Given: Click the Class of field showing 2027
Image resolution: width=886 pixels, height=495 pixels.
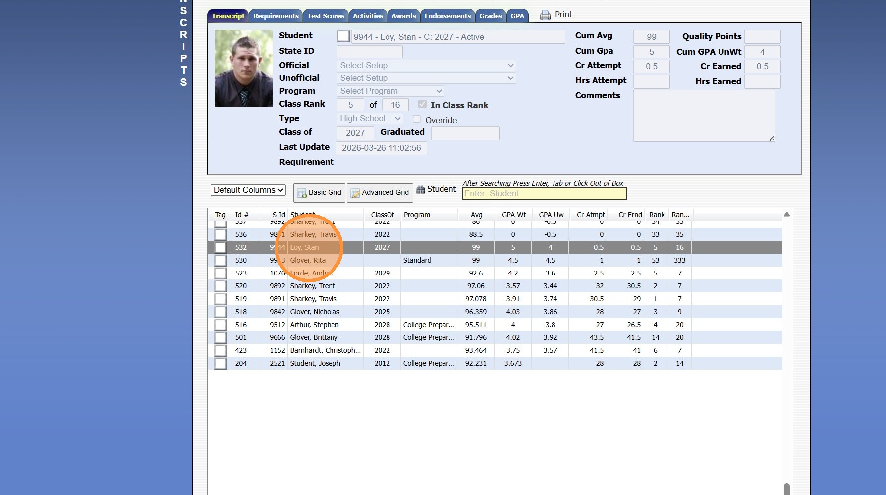Looking at the screenshot, I should (355, 133).
